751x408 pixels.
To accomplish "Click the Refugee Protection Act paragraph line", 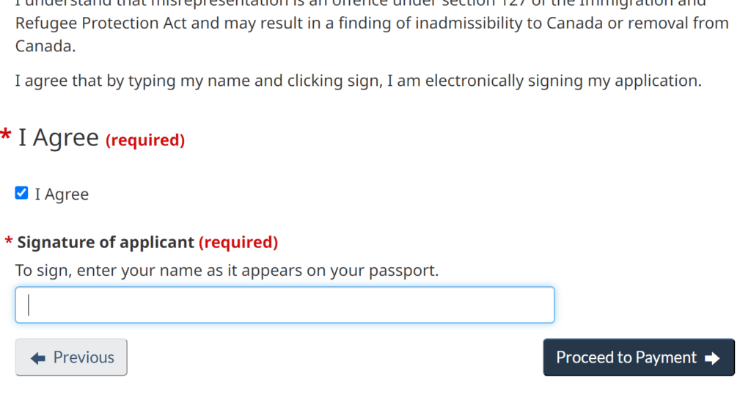I will (372, 23).
